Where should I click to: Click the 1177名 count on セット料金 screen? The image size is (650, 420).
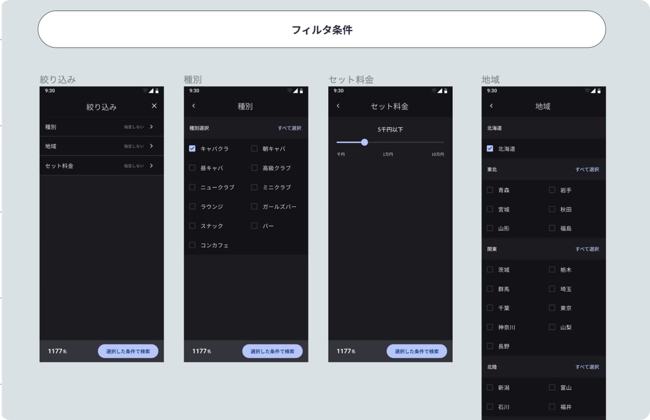pos(346,351)
